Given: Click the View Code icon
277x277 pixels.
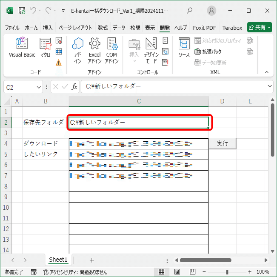Looking at the screenshot, I should click(165, 51).
